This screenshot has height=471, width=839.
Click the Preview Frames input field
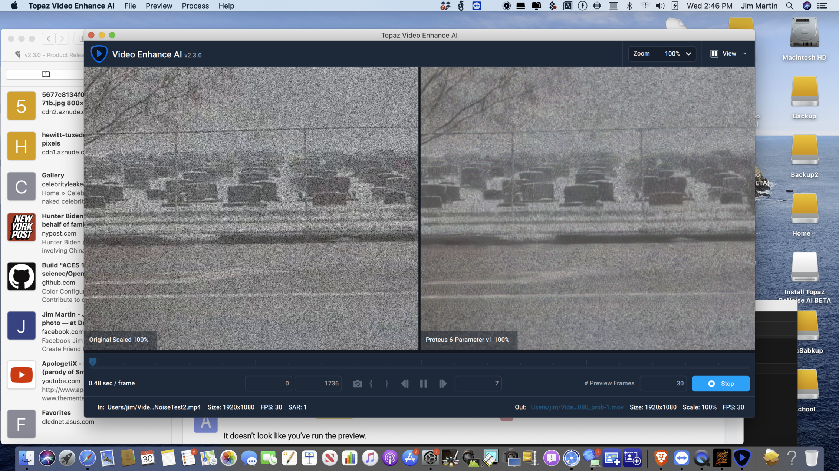coord(663,384)
